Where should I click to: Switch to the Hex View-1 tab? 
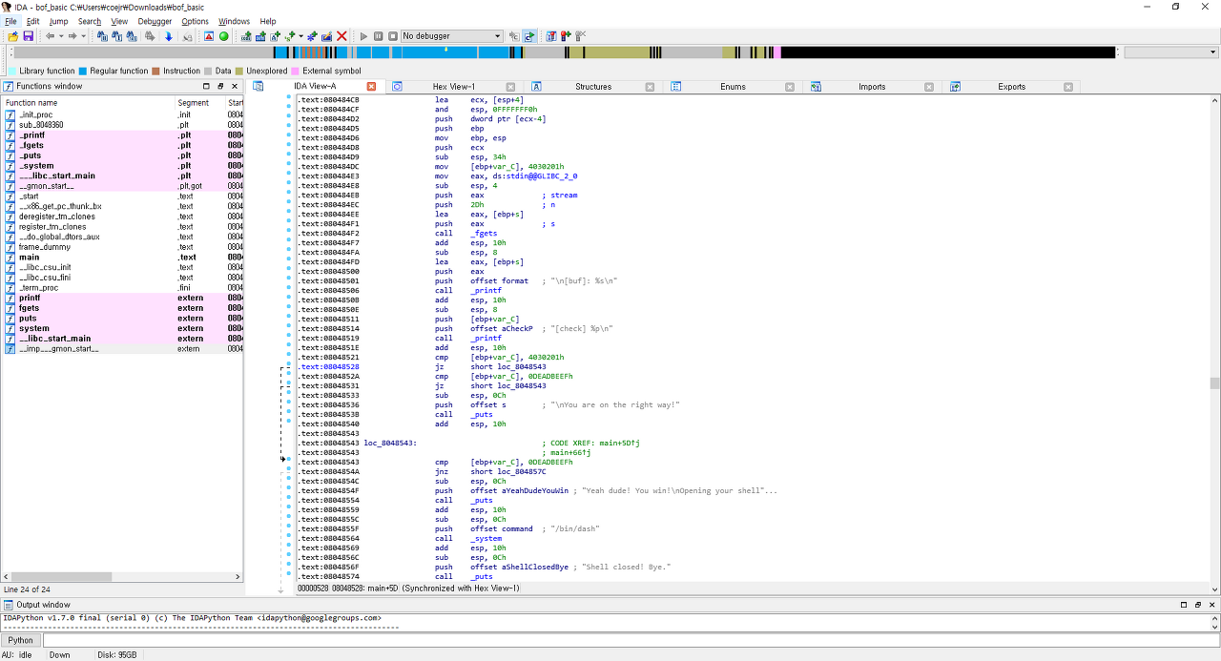pos(453,87)
